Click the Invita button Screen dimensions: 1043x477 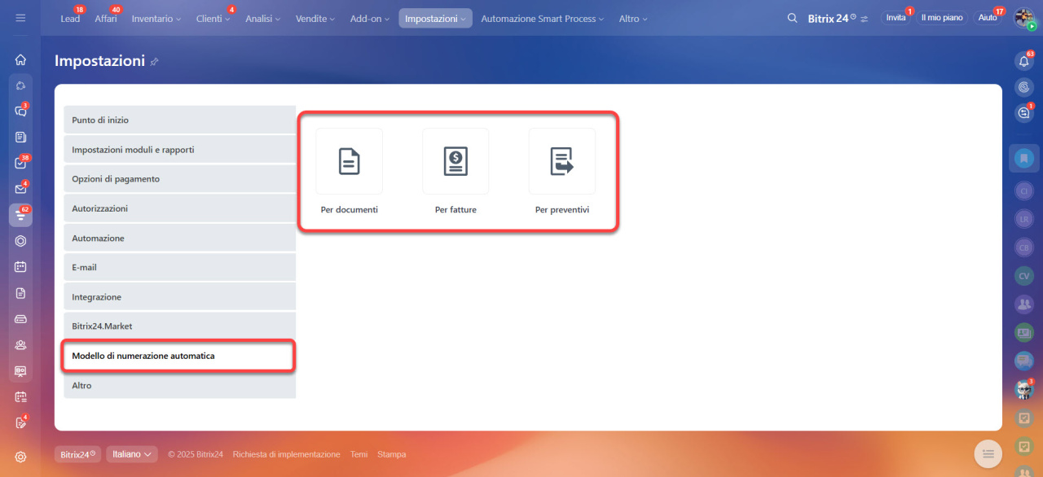tap(896, 18)
